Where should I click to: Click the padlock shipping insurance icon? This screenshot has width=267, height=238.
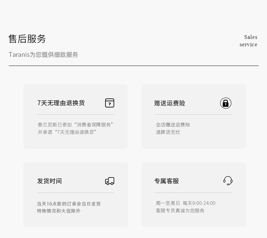pos(226,103)
